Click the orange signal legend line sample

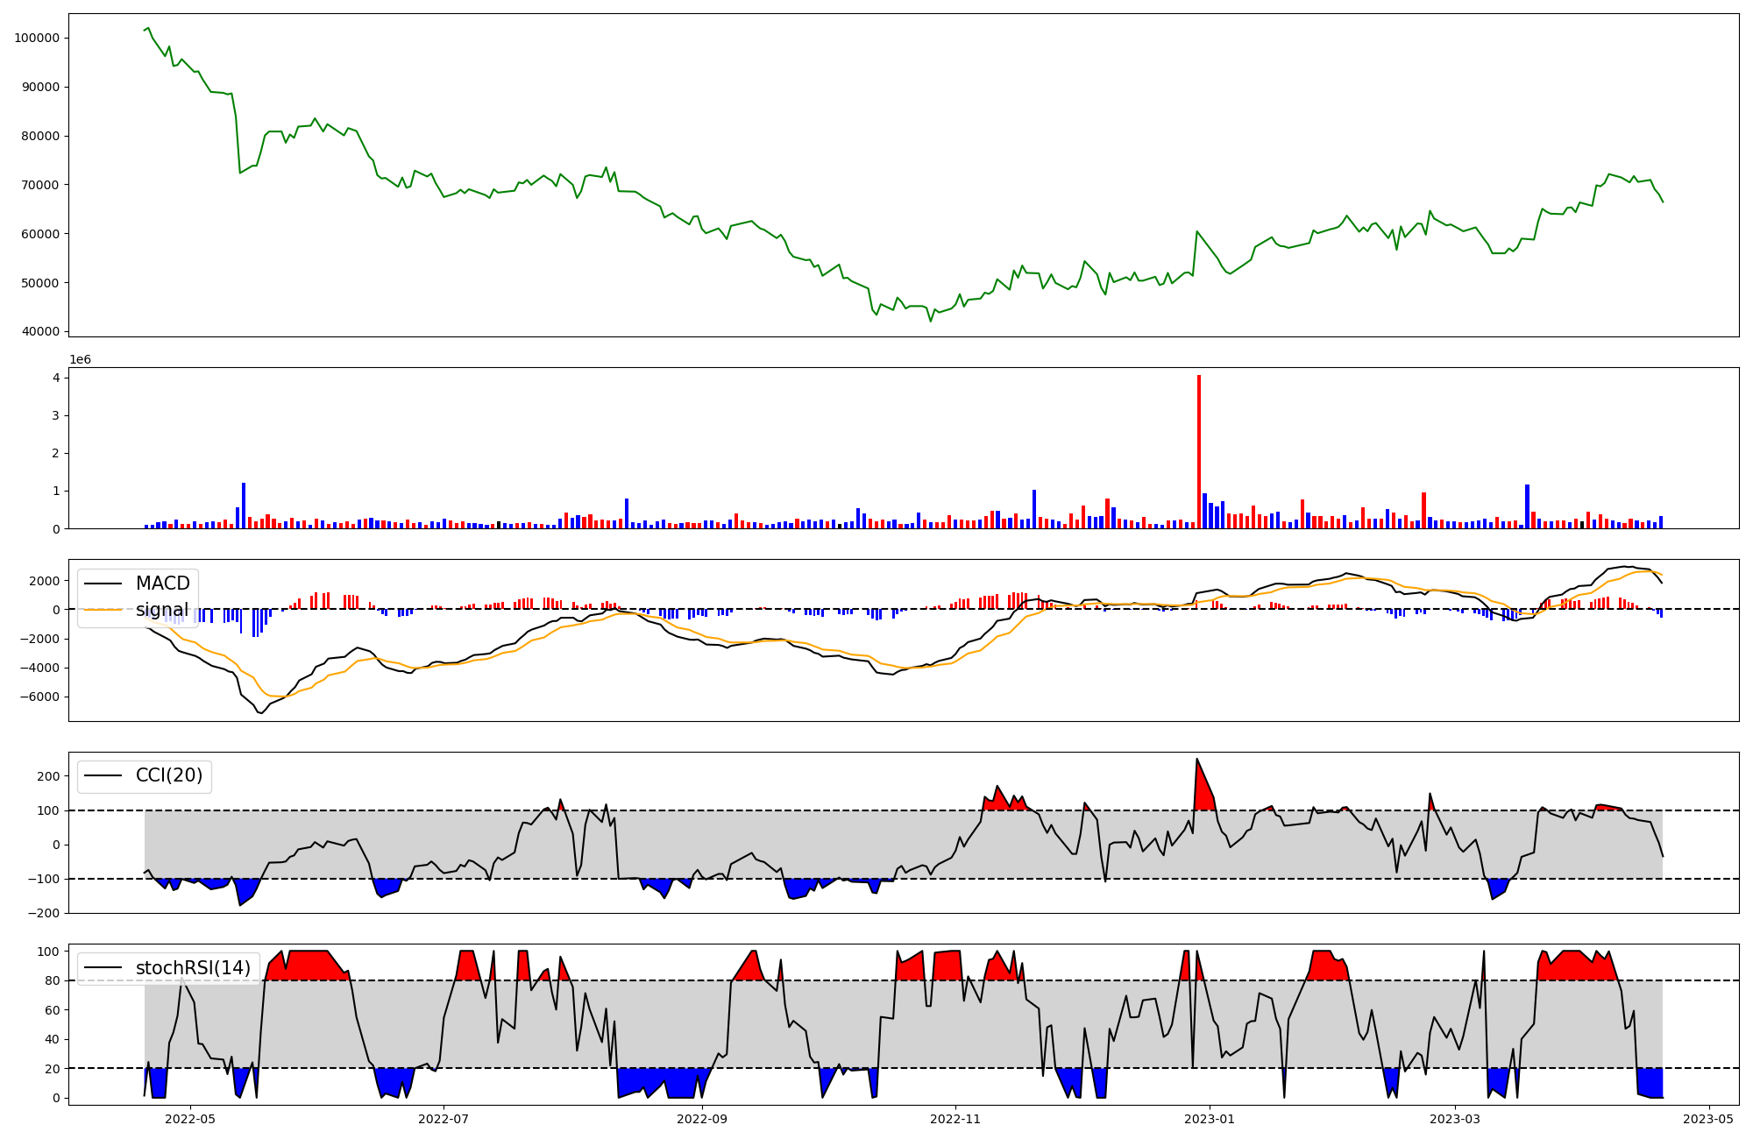[x=103, y=610]
